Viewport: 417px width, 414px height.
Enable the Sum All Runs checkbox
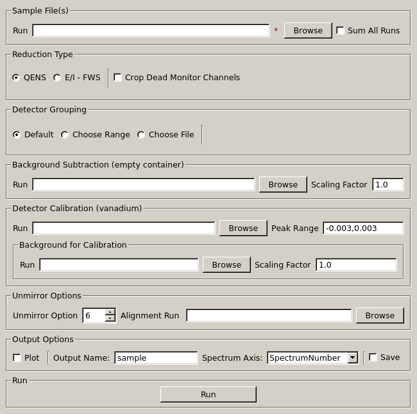click(x=341, y=31)
